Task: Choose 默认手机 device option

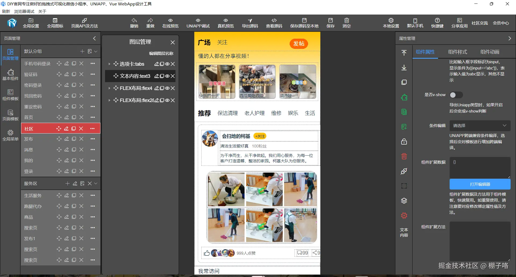Action: [415, 23]
